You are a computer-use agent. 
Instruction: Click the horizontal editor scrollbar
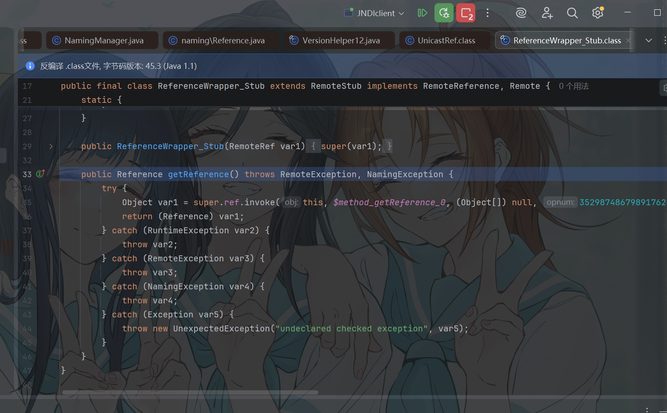tap(190, 393)
